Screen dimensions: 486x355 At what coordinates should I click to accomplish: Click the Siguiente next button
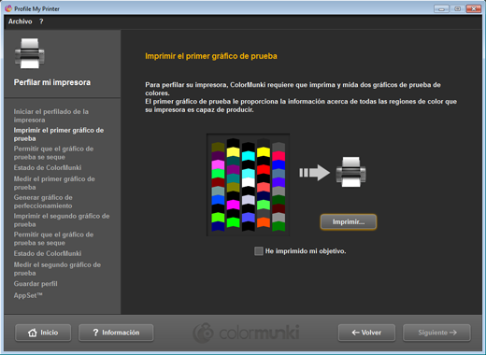[x=436, y=333]
